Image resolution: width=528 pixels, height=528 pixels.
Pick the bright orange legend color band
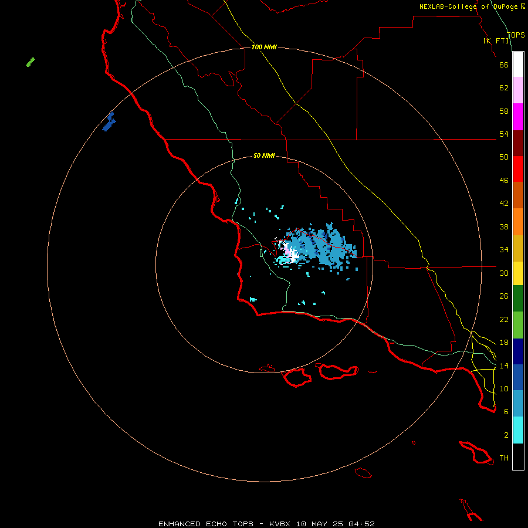518,222
